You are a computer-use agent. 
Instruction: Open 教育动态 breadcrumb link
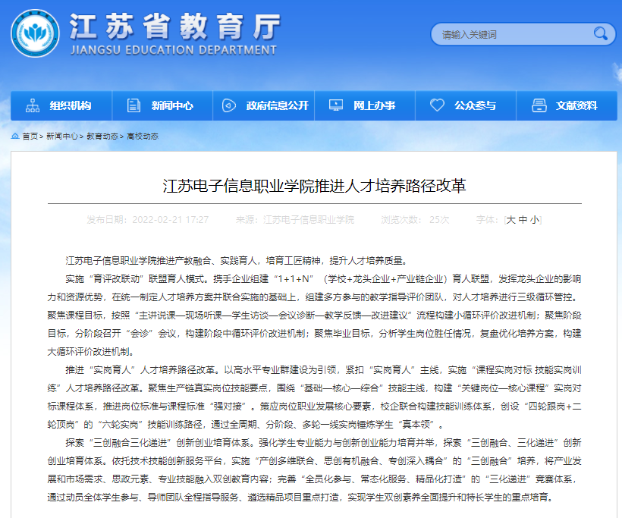[x=102, y=136]
